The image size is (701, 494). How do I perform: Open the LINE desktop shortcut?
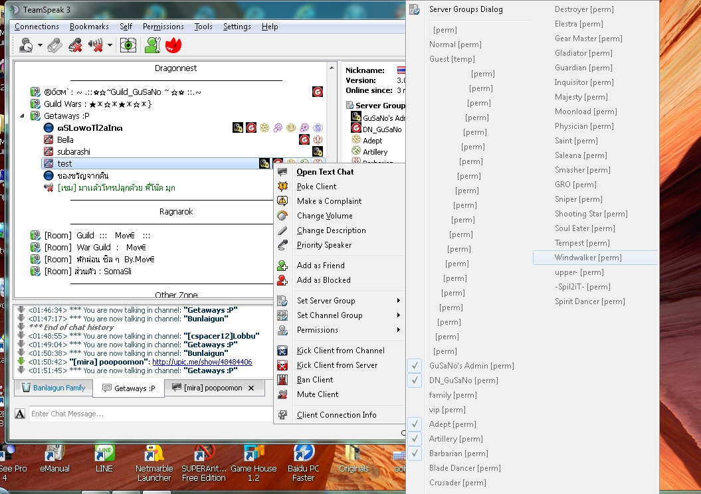click(104, 460)
